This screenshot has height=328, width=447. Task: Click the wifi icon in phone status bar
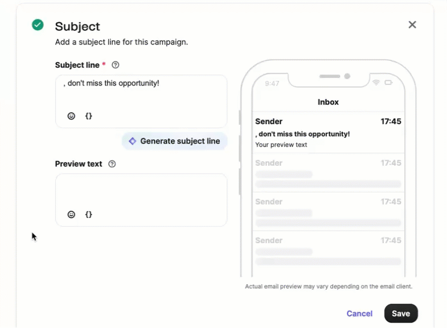point(376,83)
